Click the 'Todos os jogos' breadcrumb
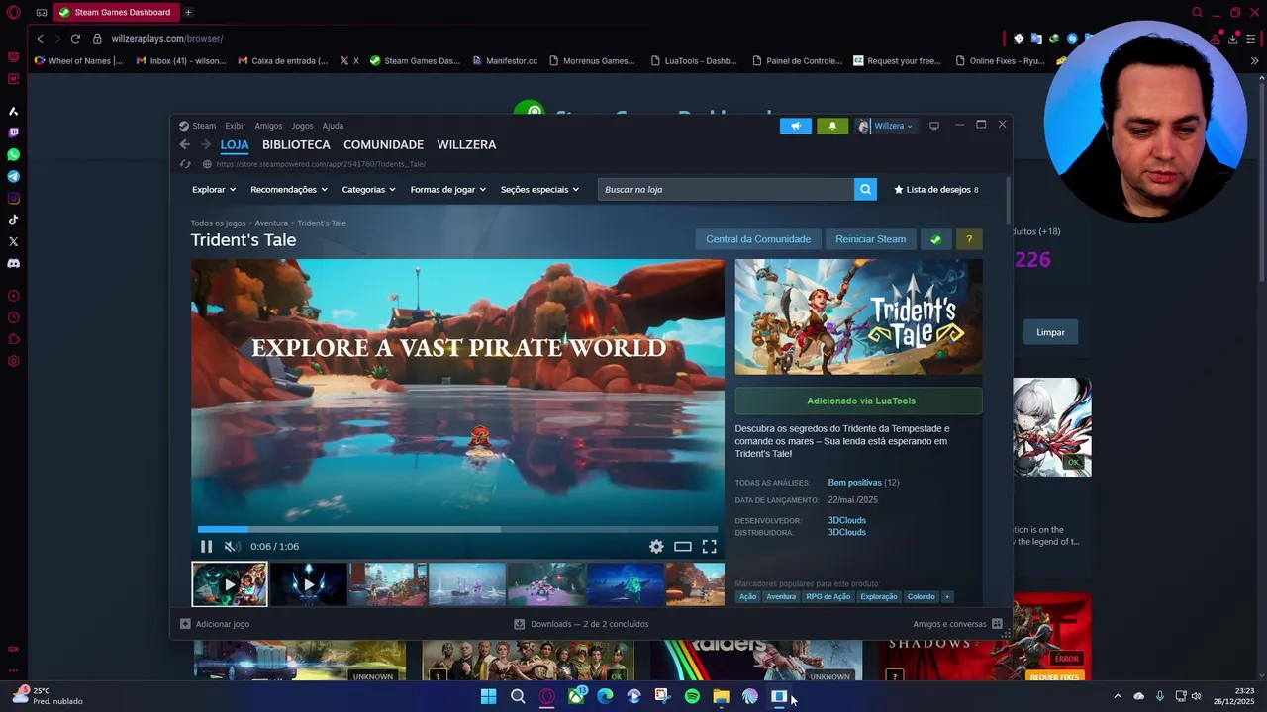Screen dimensions: 1267x712 coord(218,223)
